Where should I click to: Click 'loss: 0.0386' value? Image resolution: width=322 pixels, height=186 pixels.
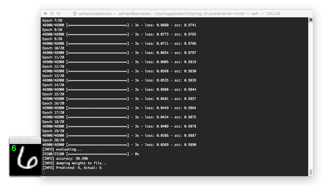tap(157, 135)
